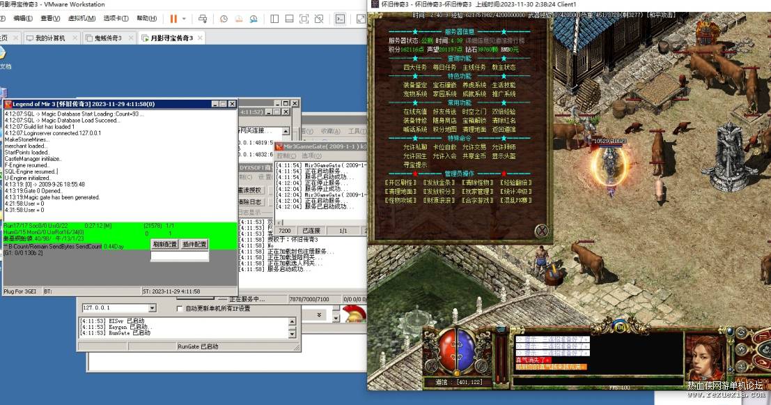Revert to snapshot using orange clock icon
771x405 pixels.
238,19
